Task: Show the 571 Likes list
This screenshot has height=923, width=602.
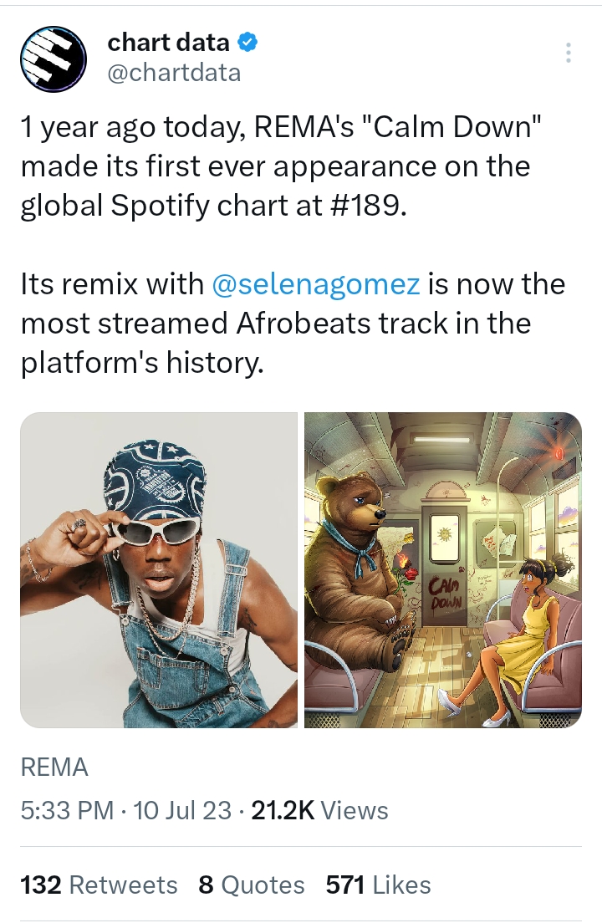Action: coord(379,885)
